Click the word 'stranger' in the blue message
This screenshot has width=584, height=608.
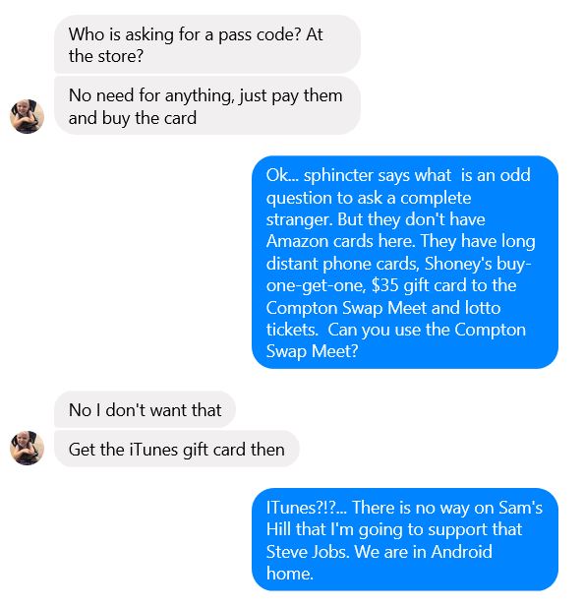coord(299,219)
